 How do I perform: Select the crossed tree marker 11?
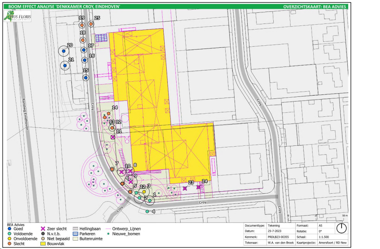pos(113,137)
